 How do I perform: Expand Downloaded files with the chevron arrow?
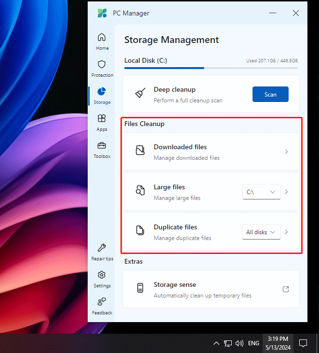point(286,152)
